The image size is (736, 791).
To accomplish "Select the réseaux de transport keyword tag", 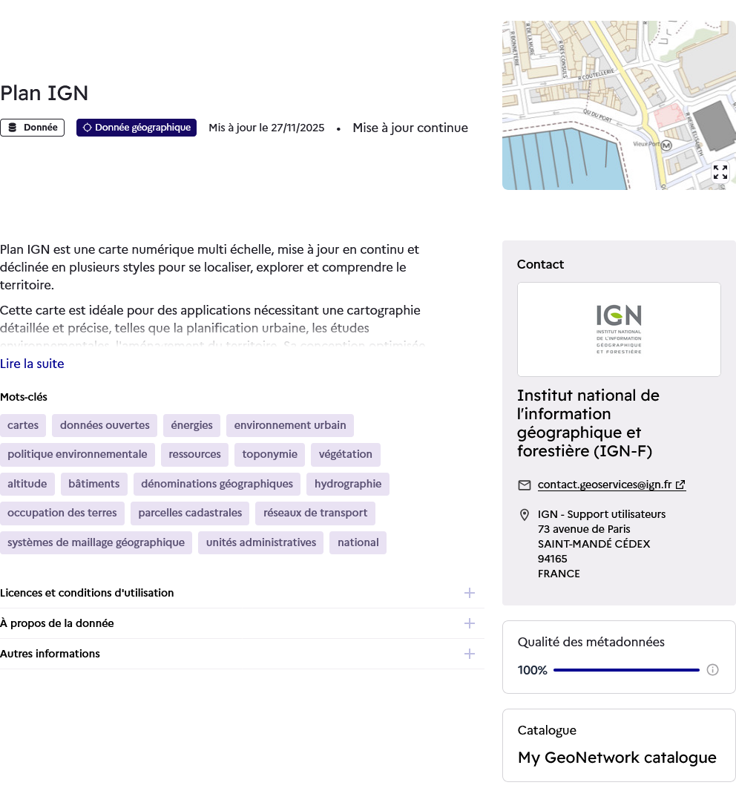I will click(315, 513).
